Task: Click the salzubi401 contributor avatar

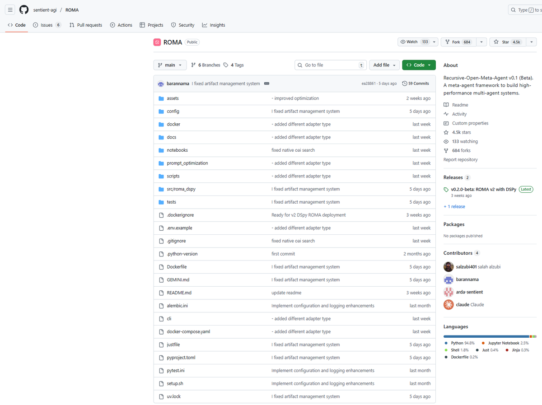Action: point(449,266)
